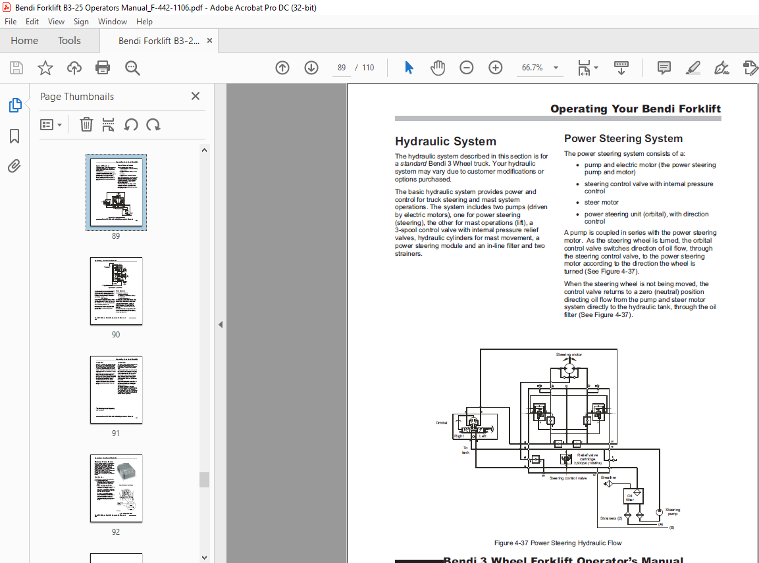Screen dimensions: 759x563
Task: Rotate page clockwise
Action: point(153,125)
